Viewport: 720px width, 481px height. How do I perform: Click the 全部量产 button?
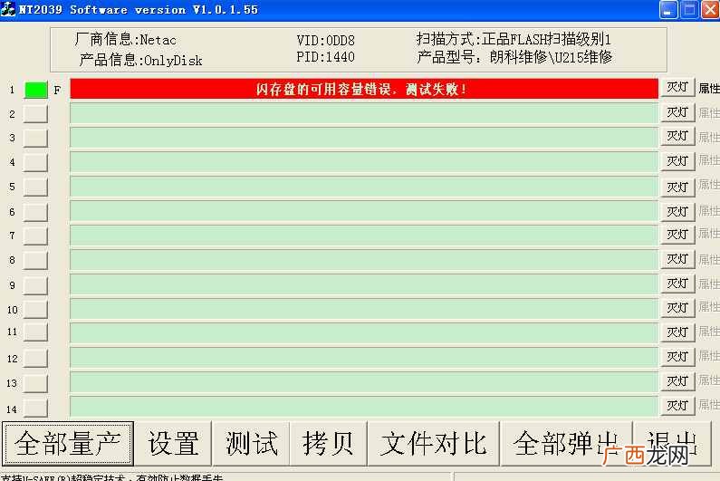click(x=68, y=444)
